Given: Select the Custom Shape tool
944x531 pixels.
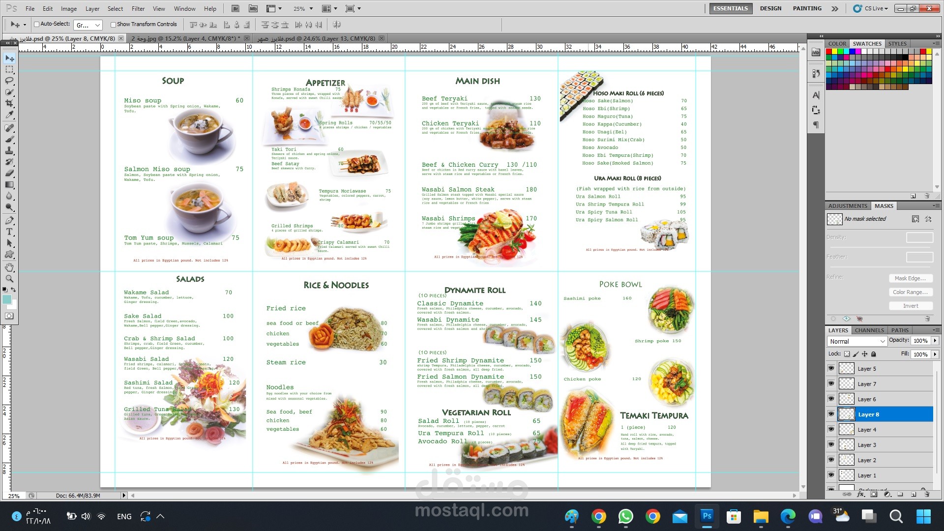Looking at the screenshot, I should 9,254.
